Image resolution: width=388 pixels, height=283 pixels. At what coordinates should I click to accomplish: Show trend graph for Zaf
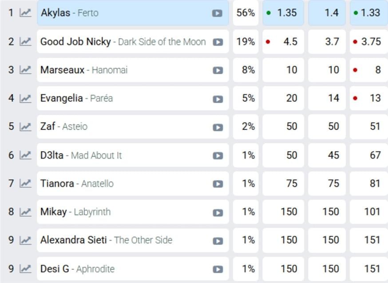coord(26,127)
